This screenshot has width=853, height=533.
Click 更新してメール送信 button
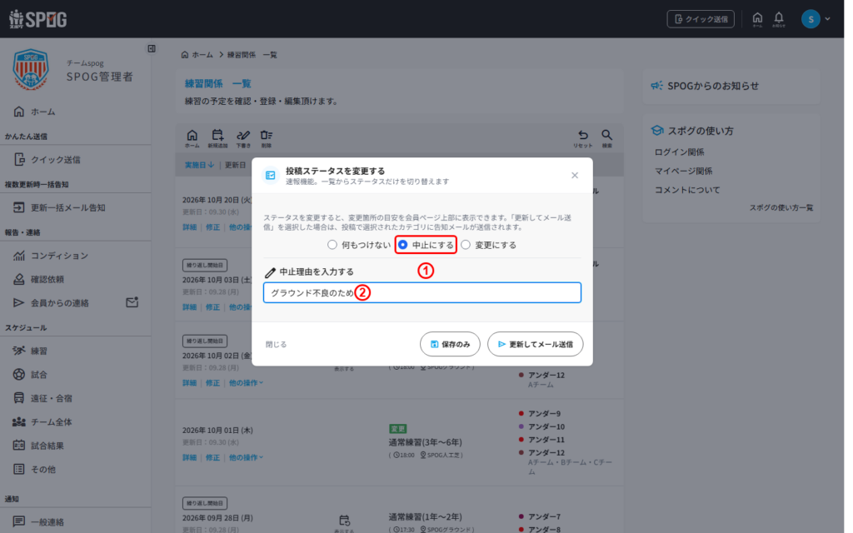point(536,344)
